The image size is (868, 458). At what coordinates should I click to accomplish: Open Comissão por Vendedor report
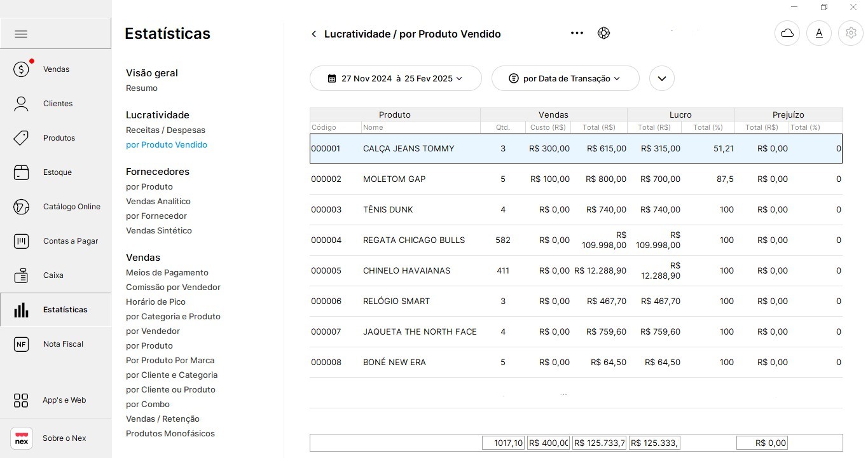173,288
